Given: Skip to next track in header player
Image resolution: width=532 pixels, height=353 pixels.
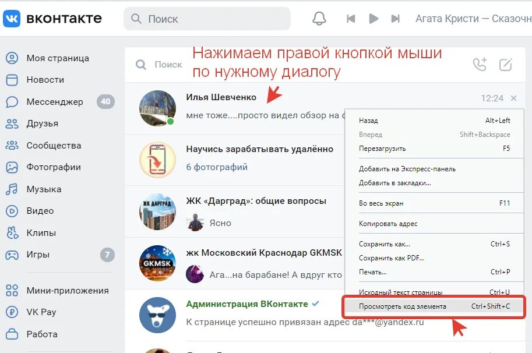Looking at the screenshot, I should [x=396, y=18].
